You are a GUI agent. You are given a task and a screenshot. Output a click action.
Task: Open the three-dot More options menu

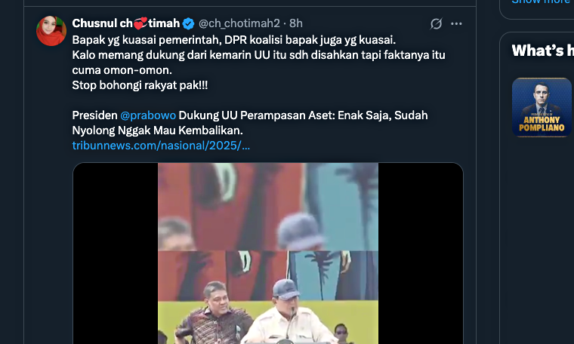(456, 23)
